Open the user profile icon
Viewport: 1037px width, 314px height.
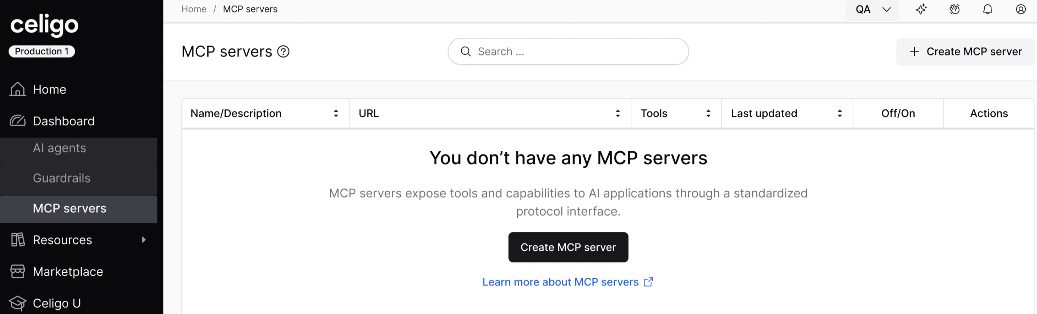pos(1020,9)
